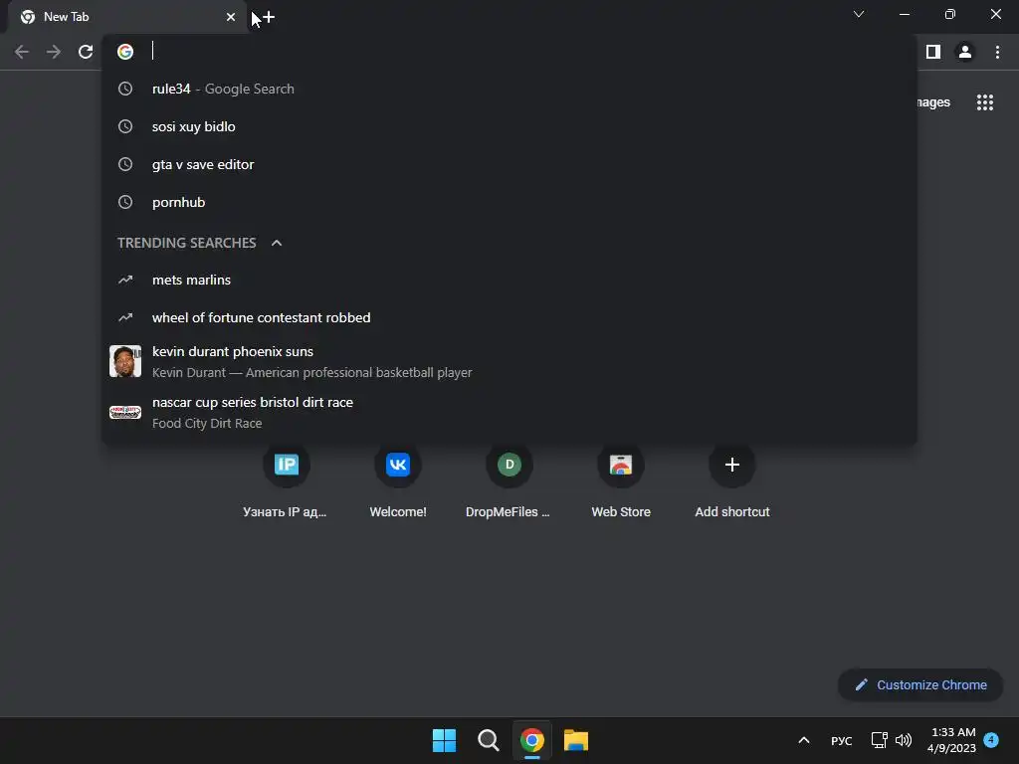Click the Food City Dirt Race thumbnail
This screenshot has width=1019, height=764.
(125, 412)
